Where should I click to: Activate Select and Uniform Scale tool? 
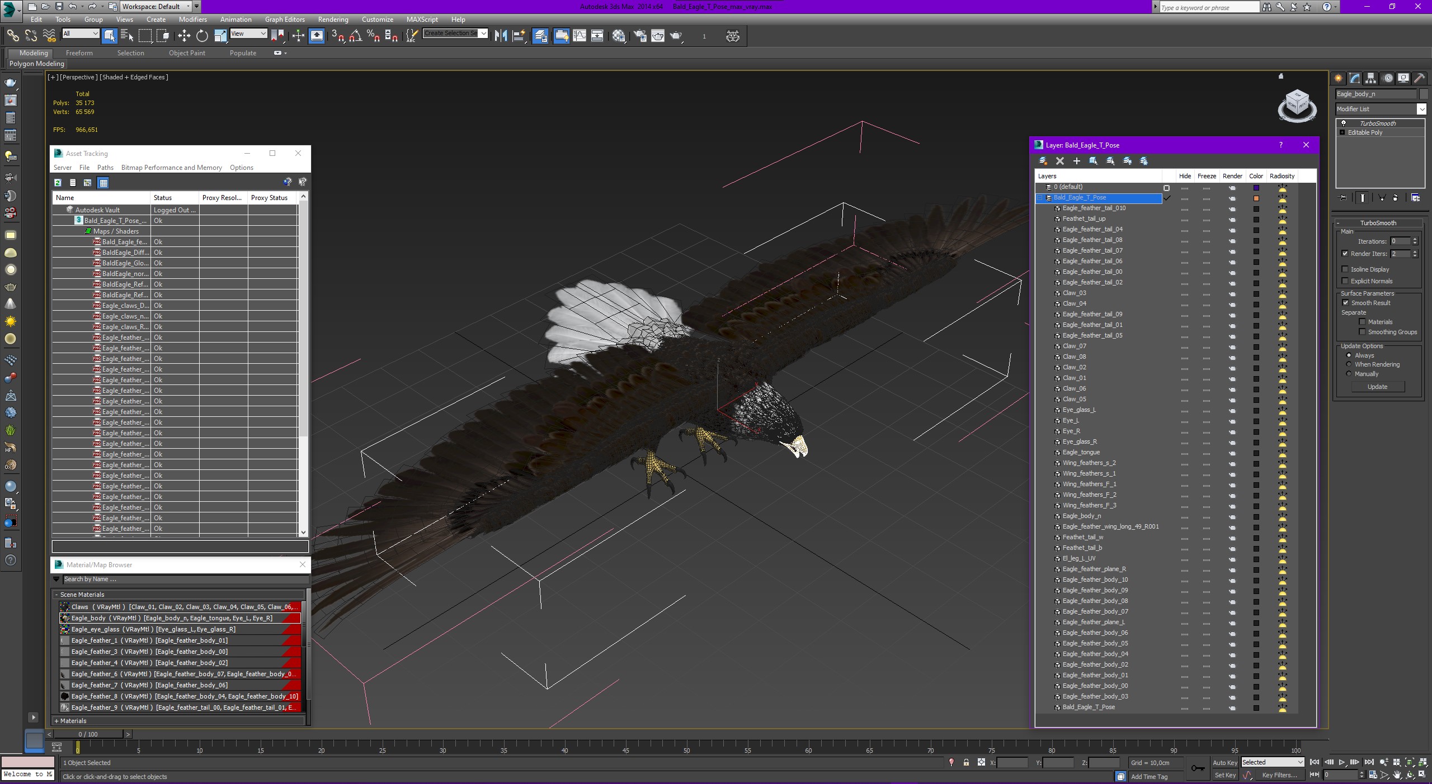[x=220, y=36]
